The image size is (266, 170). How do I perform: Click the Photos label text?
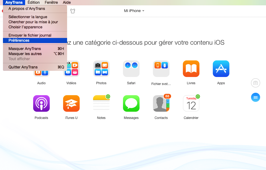(101, 83)
